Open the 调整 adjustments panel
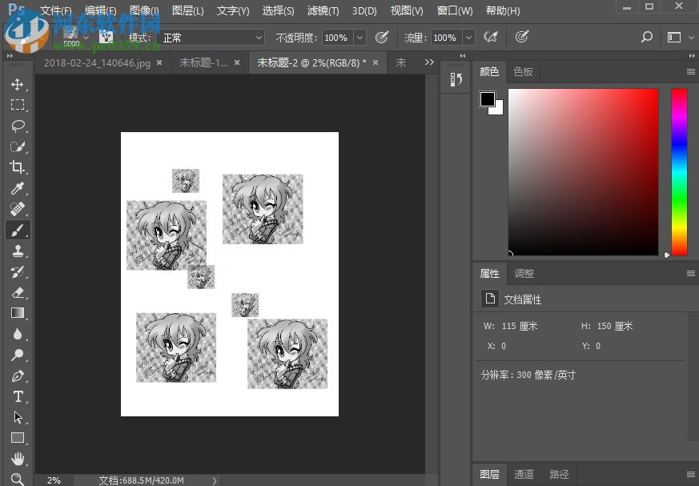Image resolution: width=699 pixels, height=486 pixels. [x=524, y=273]
